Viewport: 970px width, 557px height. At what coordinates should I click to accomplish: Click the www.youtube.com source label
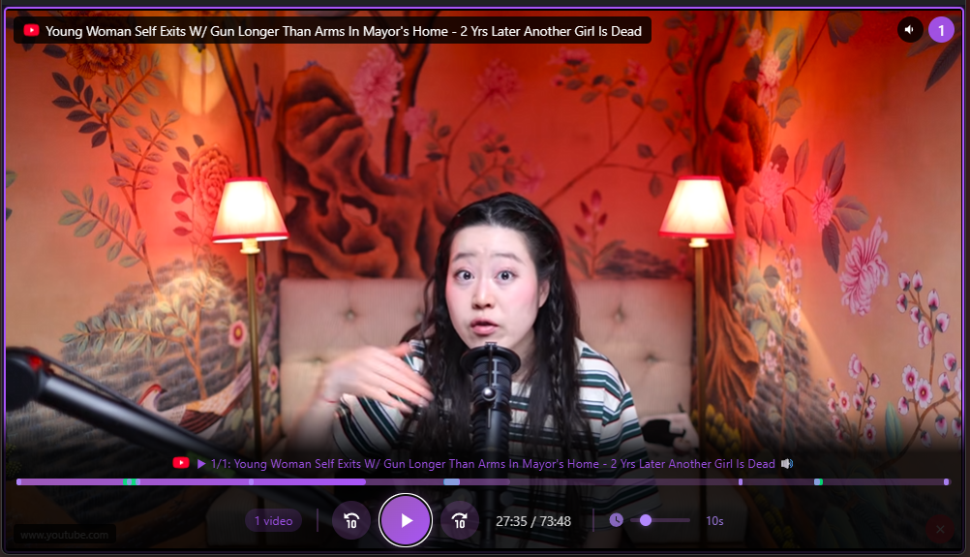pyautogui.click(x=64, y=535)
